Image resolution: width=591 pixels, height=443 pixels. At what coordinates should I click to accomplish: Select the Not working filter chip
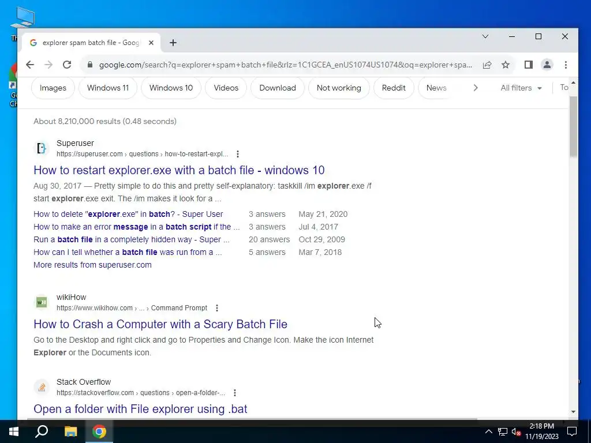(x=339, y=88)
